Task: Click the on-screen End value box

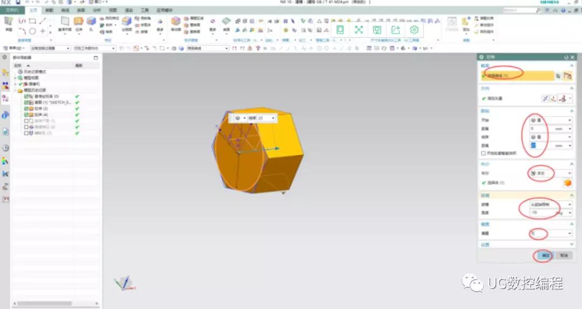Action: [x=264, y=118]
